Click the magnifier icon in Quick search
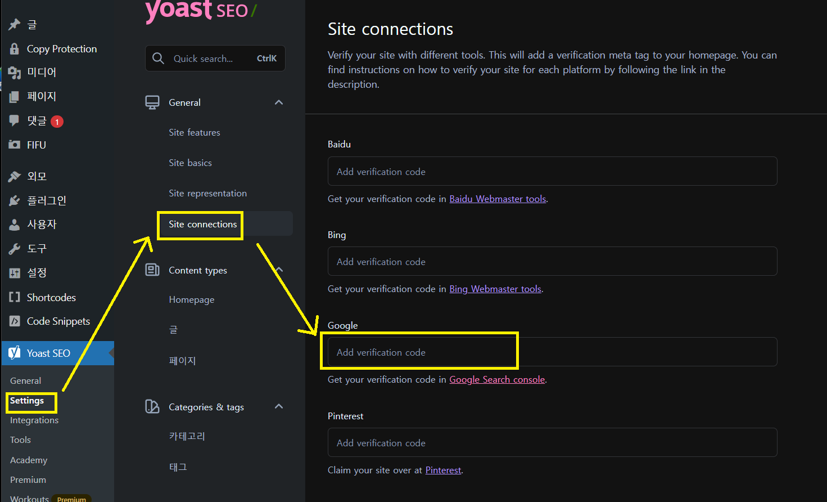The width and height of the screenshot is (827, 502). click(x=158, y=59)
